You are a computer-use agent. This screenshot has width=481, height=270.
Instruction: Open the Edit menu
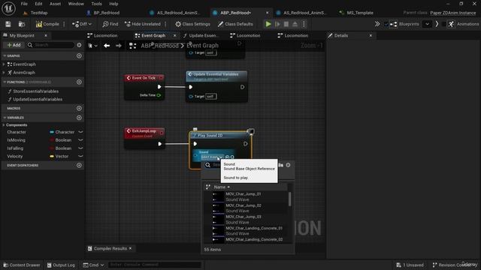tap(38, 4)
